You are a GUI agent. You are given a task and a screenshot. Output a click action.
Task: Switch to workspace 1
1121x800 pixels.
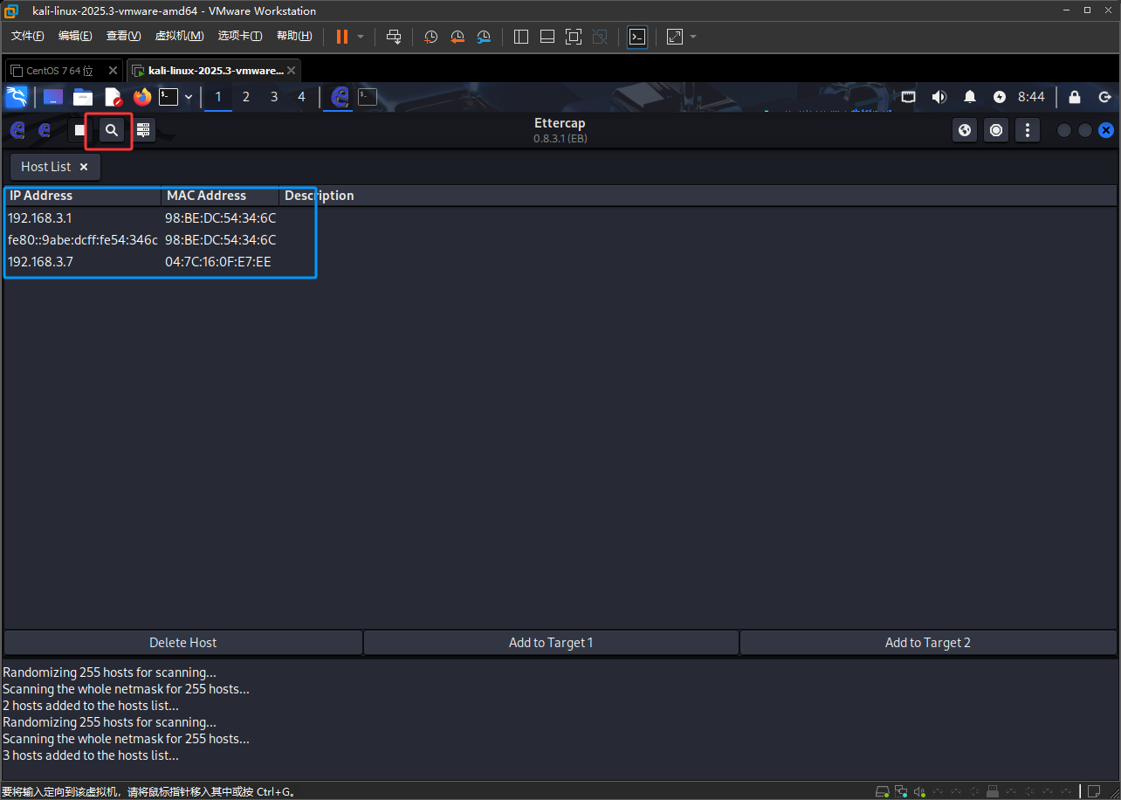pos(218,97)
